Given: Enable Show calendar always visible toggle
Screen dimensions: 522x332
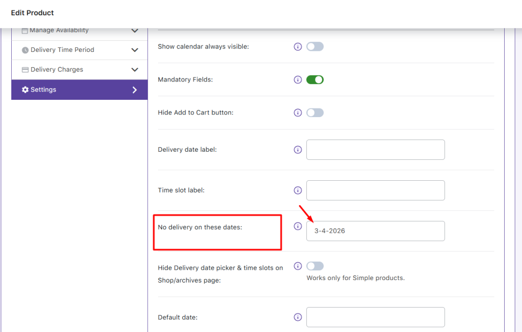Looking at the screenshot, I should [x=315, y=47].
